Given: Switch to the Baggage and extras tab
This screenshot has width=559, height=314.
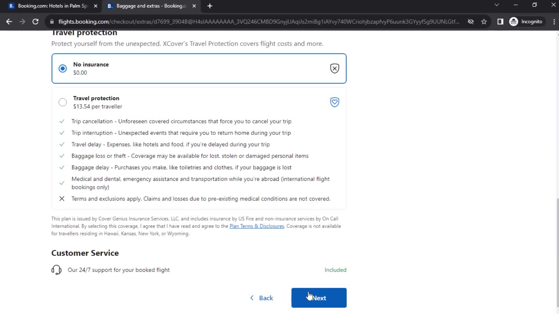Looking at the screenshot, I should click(150, 6).
